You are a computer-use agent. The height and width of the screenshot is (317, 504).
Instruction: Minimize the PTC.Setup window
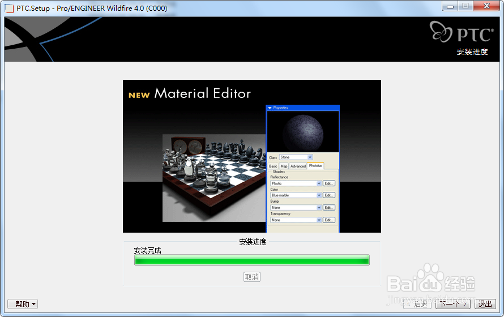450,6
